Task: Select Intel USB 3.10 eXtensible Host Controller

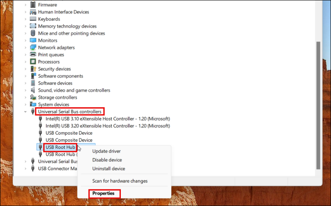Action: coord(108,119)
